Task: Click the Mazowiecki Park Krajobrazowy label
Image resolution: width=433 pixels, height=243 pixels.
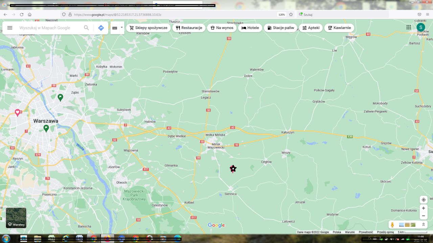Action: click(x=135, y=195)
